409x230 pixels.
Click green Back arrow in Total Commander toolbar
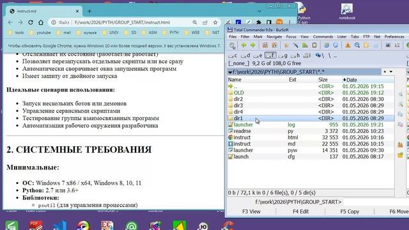pyautogui.click(x=243, y=45)
